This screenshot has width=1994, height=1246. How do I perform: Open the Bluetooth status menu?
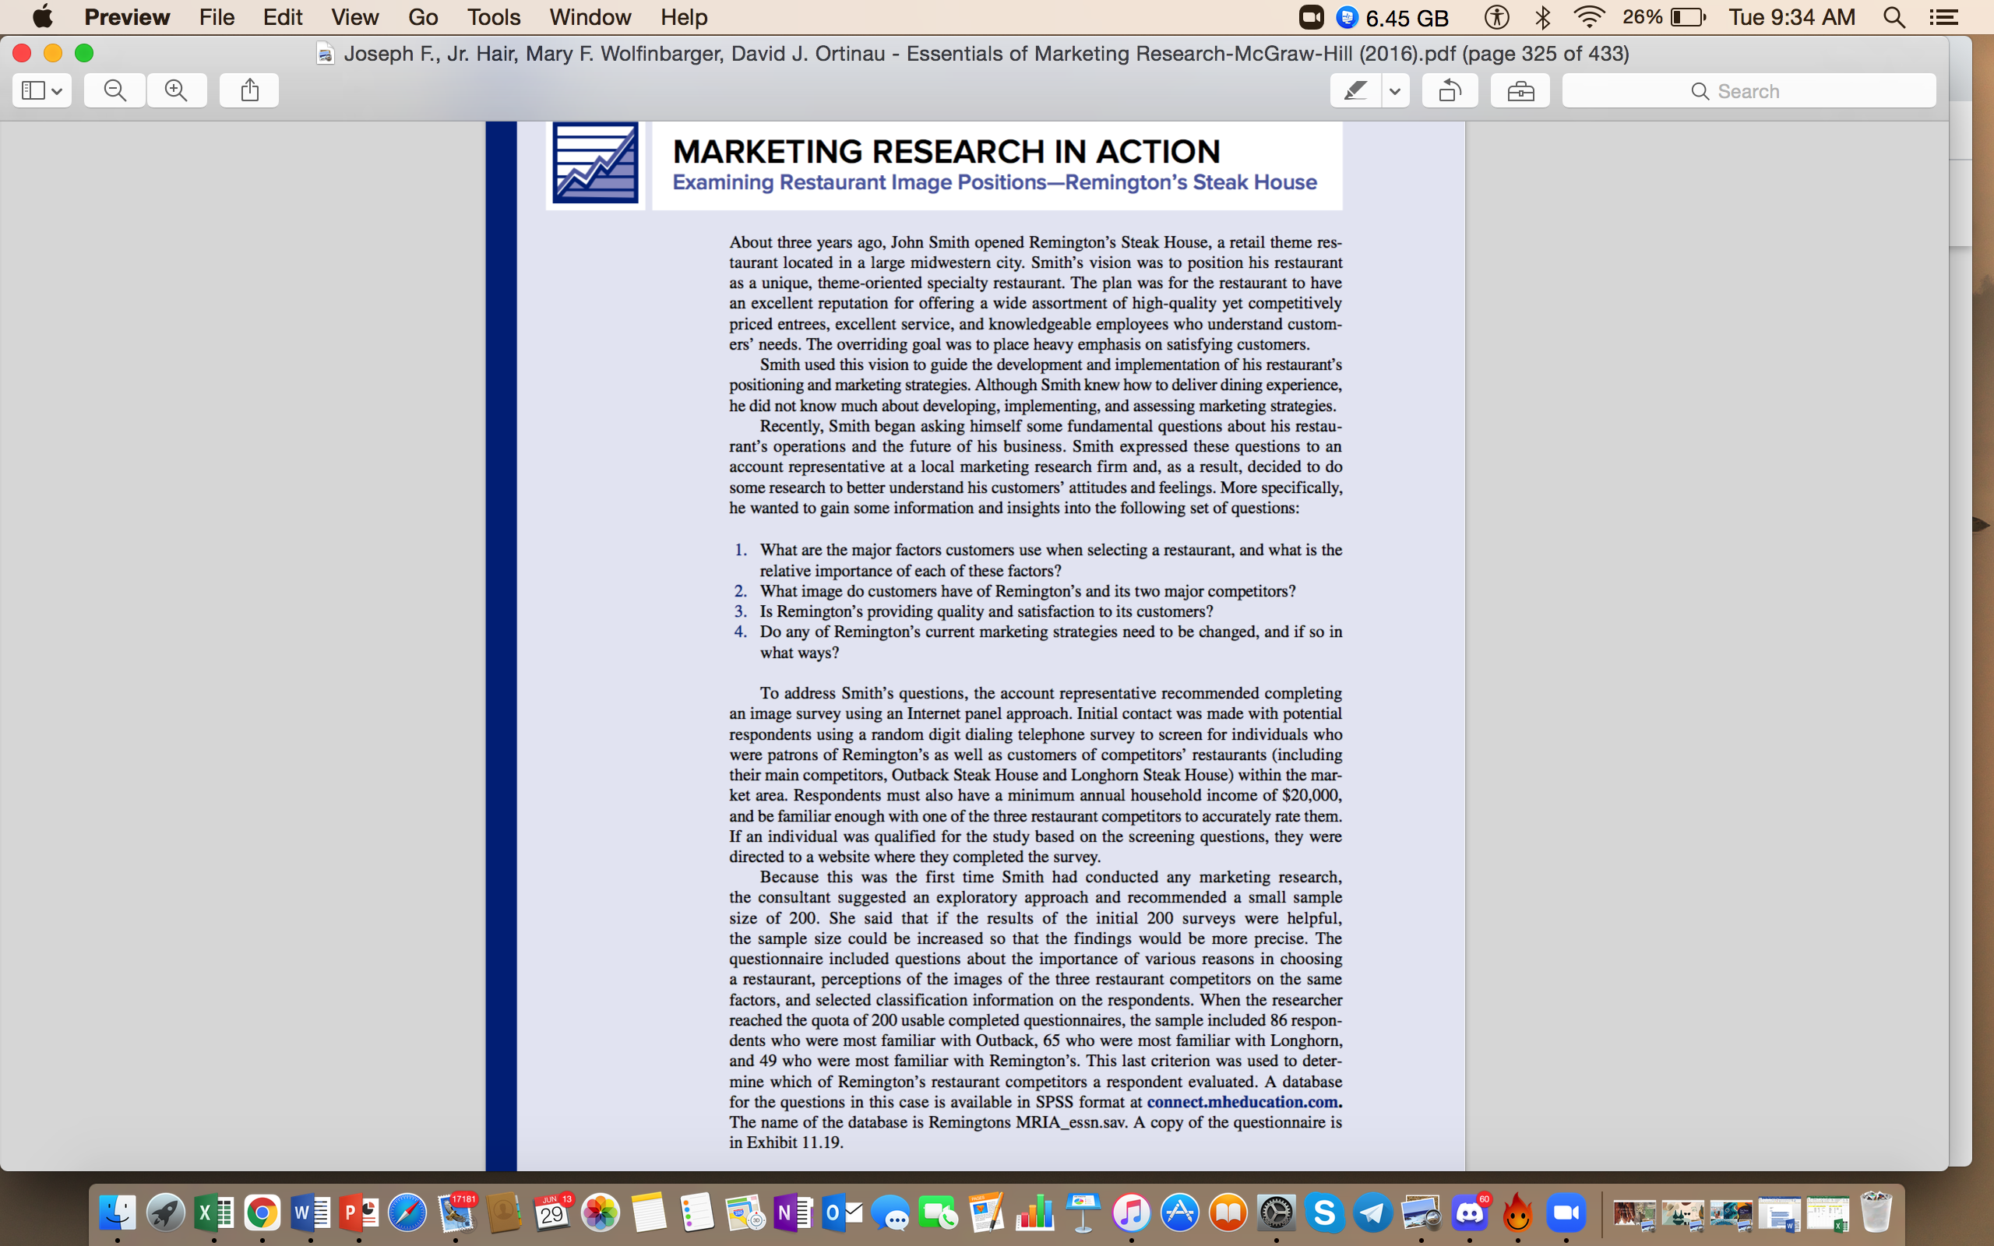(1542, 16)
